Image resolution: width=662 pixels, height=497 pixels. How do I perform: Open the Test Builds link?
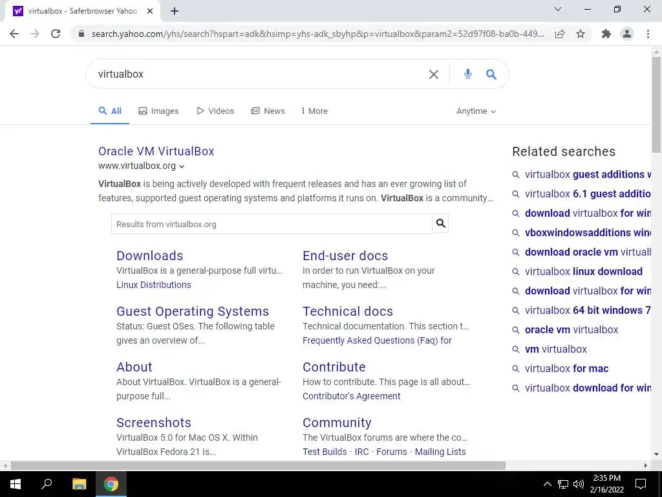(325, 452)
